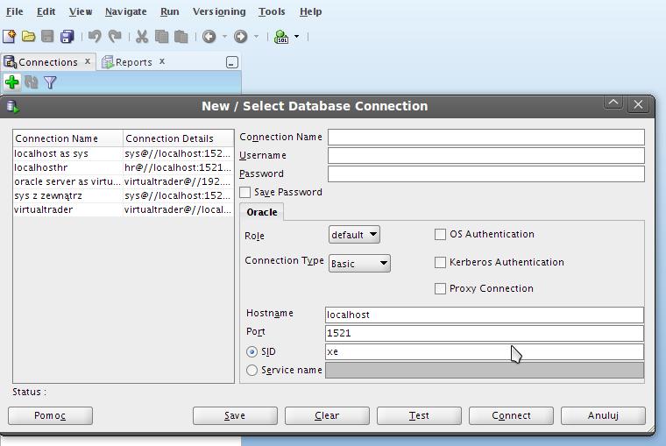The height and width of the screenshot is (446, 666).
Task: Click the Username input field
Action: point(485,155)
